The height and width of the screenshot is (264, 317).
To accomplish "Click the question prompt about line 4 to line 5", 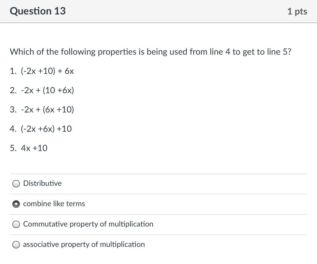I will 150,52.
